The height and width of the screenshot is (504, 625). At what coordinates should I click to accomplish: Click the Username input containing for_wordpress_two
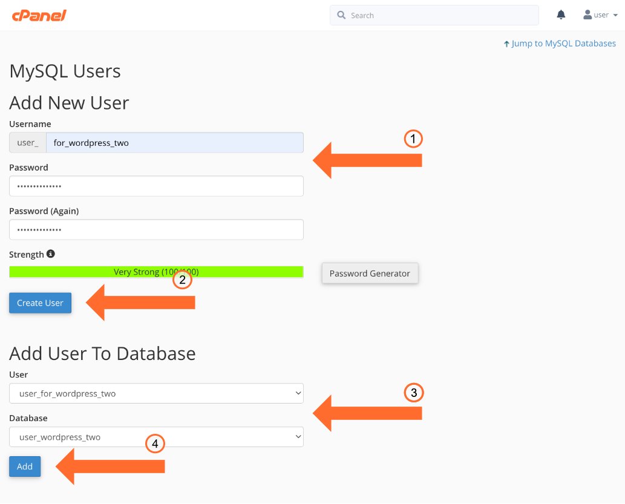click(x=175, y=142)
